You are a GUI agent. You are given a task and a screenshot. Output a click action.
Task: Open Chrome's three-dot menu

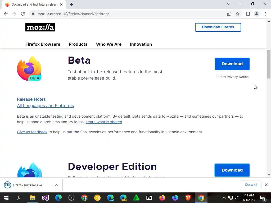click(265, 14)
